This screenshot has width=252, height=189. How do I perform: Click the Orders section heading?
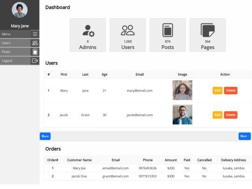53,149
